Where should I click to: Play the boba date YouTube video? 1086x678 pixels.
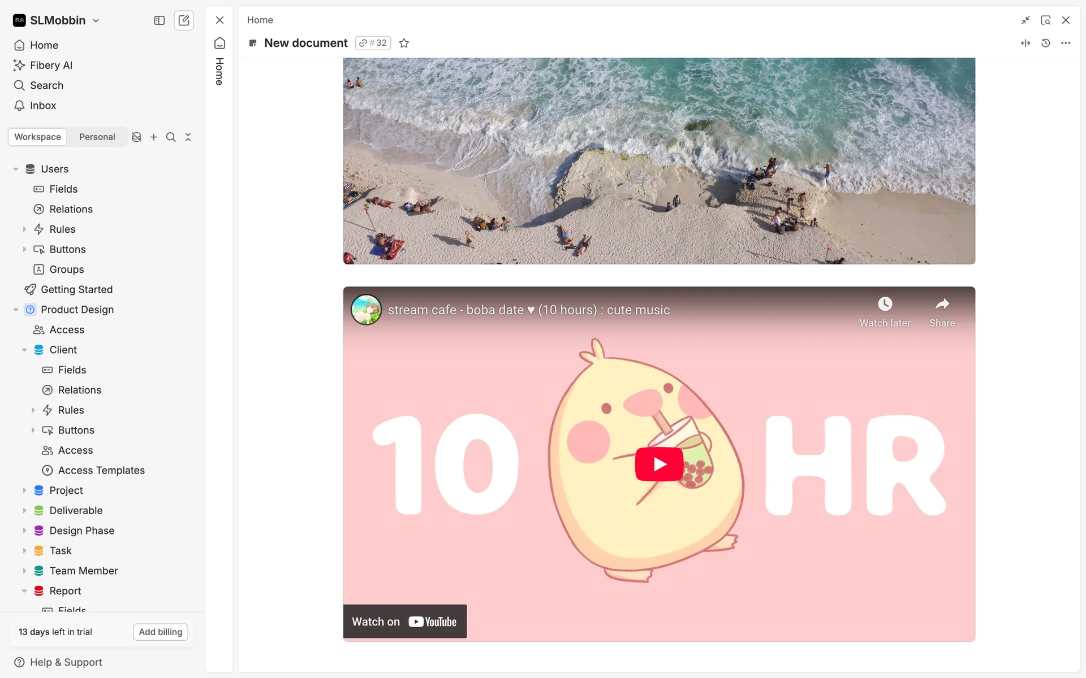659,464
